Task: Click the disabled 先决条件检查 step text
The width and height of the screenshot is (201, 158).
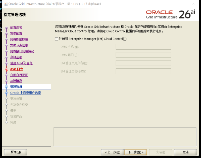Action: pos(19,105)
